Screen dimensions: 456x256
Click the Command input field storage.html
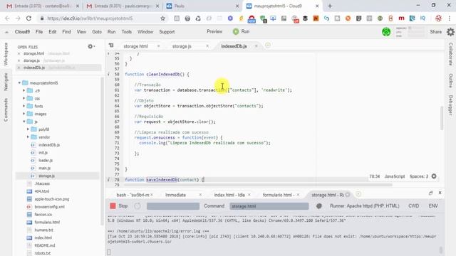269,206
